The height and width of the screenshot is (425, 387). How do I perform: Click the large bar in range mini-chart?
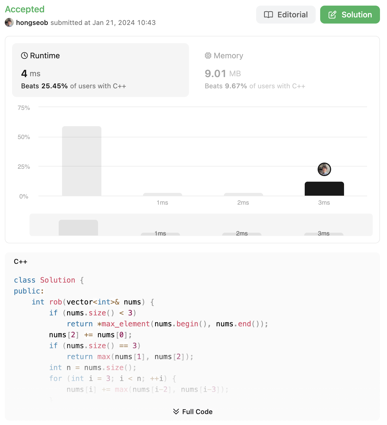tap(78, 228)
